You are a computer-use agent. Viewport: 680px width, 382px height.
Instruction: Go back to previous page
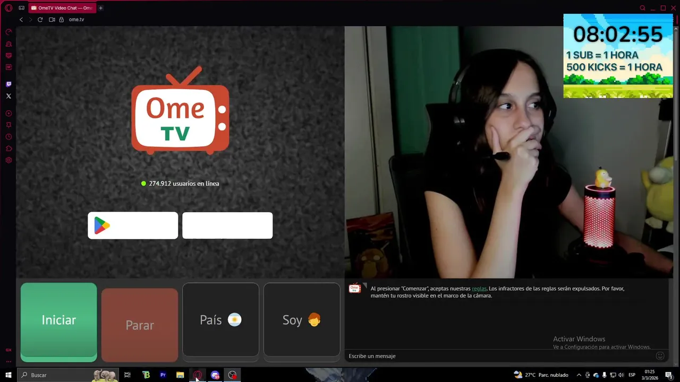21,20
